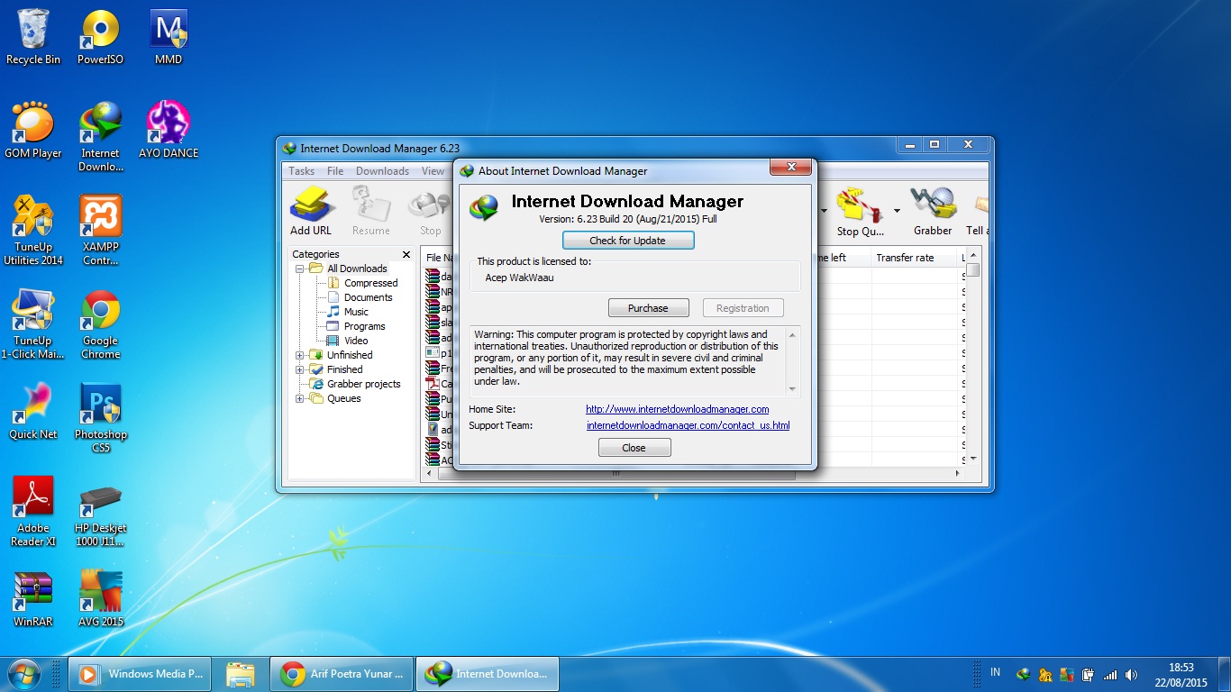Open the Support Team contact_us link

688,425
